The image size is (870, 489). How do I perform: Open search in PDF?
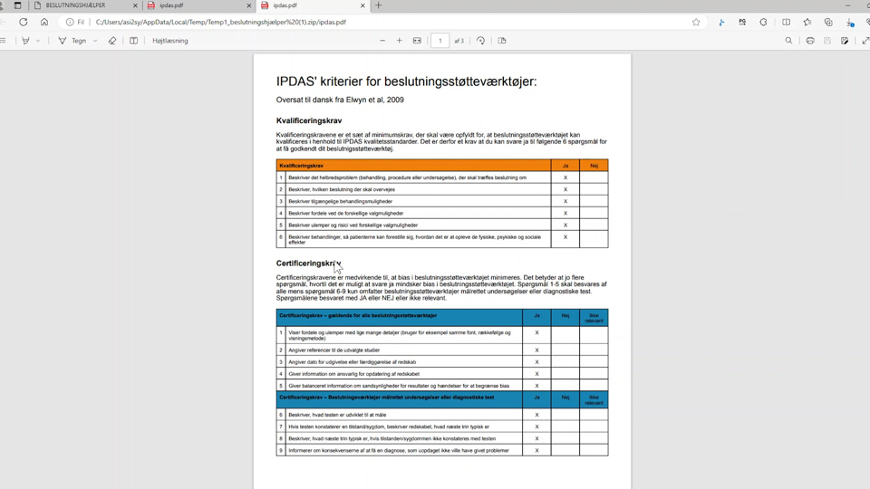788,41
